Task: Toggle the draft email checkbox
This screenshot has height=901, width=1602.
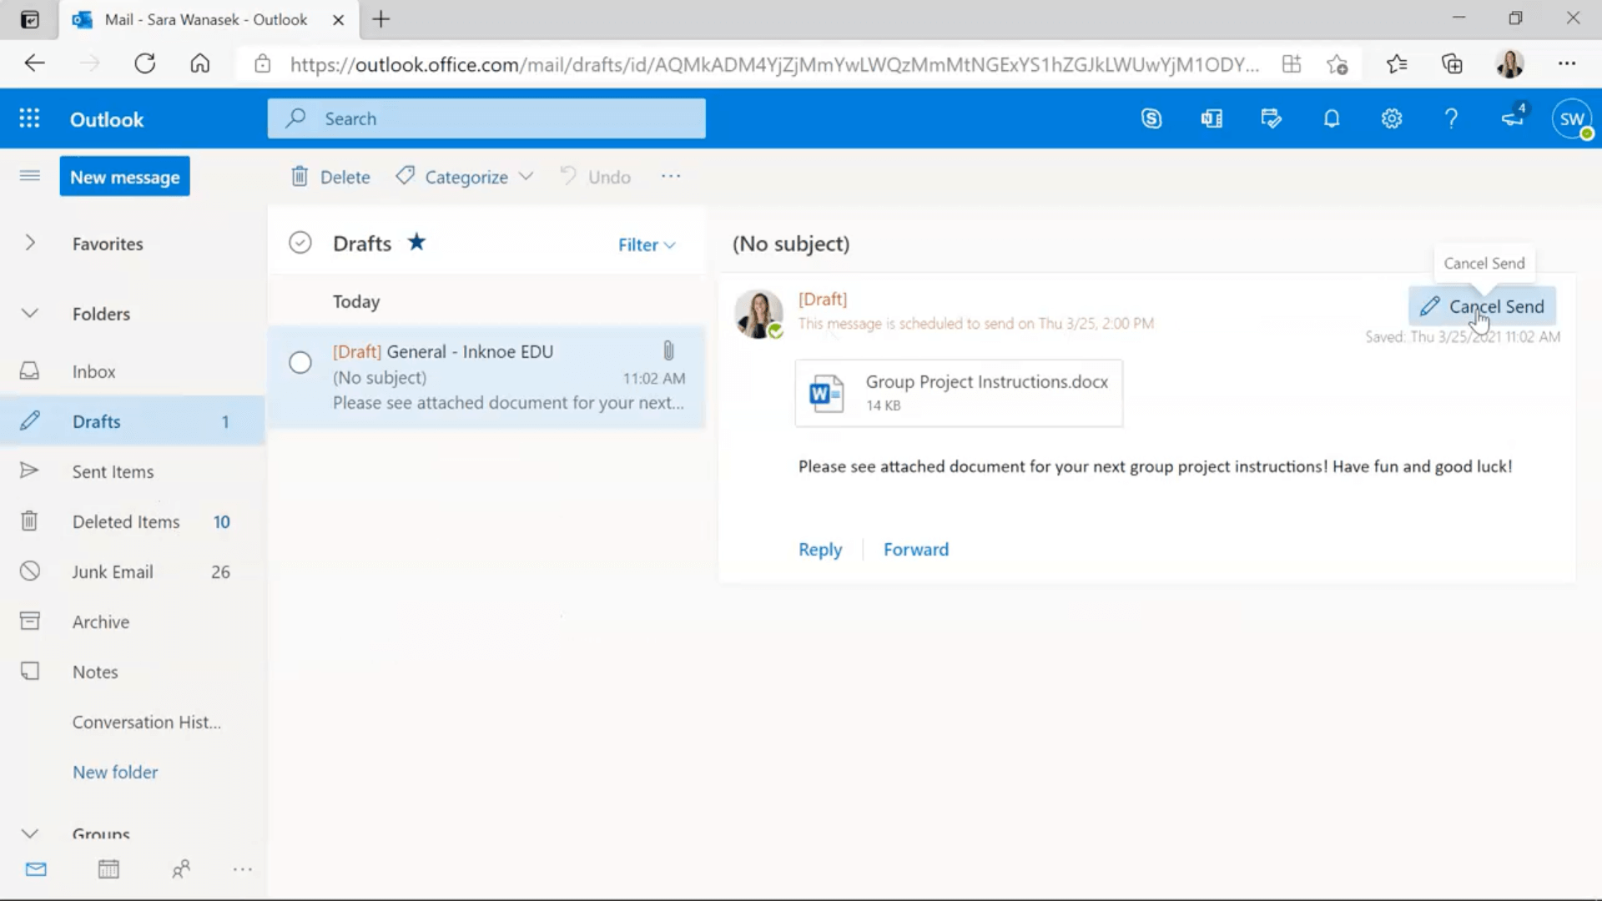Action: 300,362
